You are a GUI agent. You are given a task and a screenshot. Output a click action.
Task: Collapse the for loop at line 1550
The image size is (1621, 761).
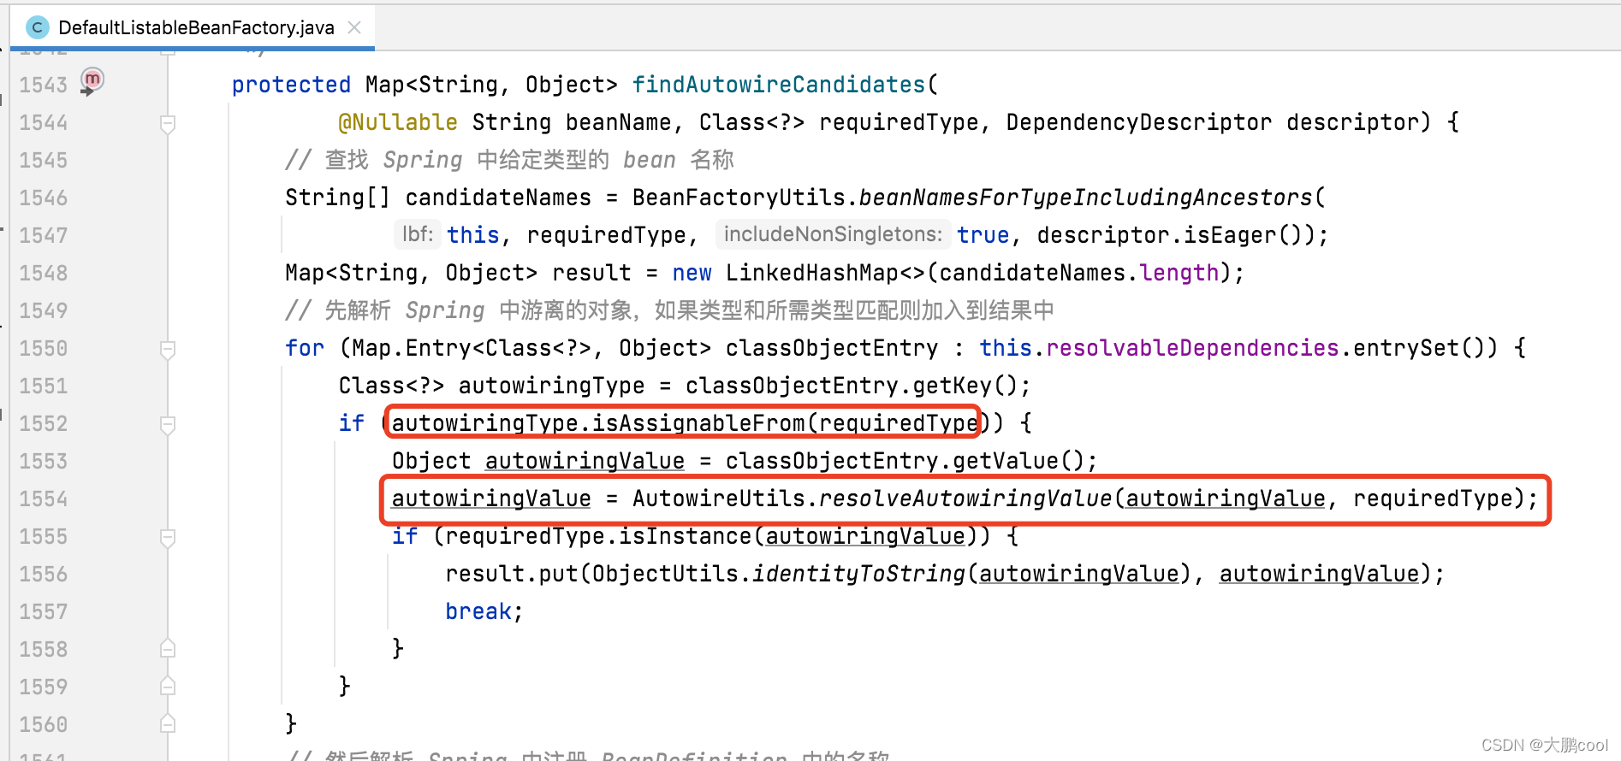(x=168, y=350)
